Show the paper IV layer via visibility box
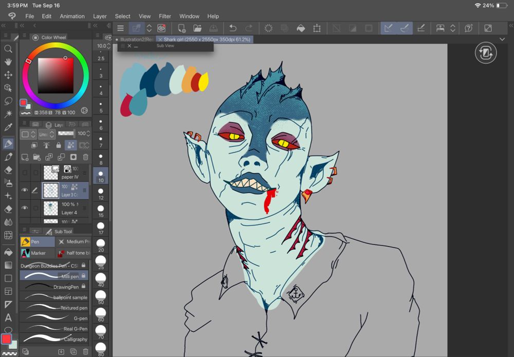 (25, 173)
